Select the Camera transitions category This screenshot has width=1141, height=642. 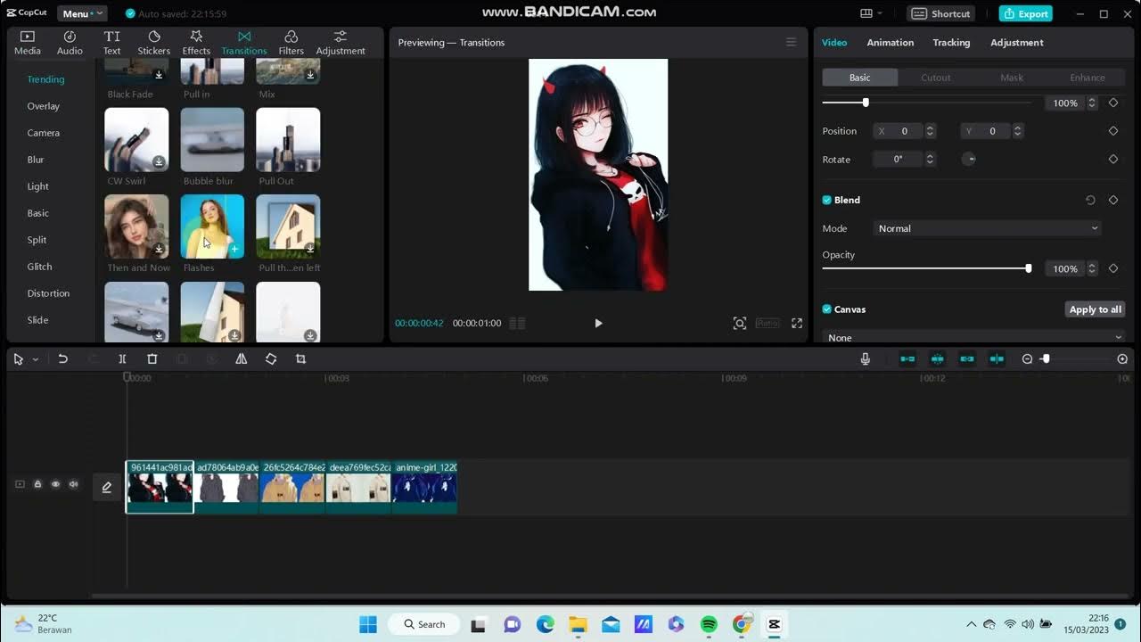[44, 133]
